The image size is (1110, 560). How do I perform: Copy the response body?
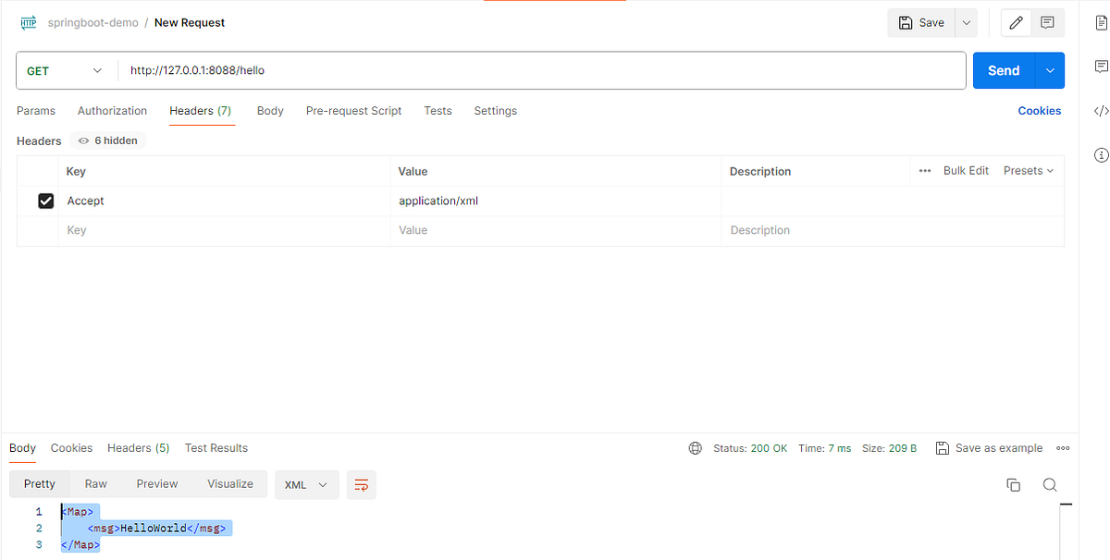point(1013,484)
